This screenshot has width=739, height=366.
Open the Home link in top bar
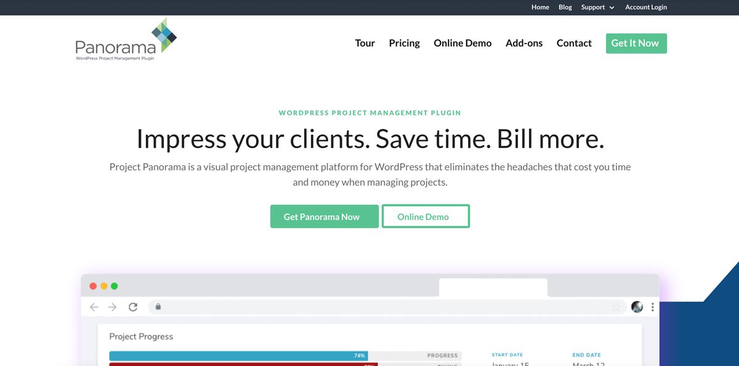tap(540, 7)
